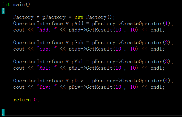
Task: Click 'endl' on the Div output line
Action: 156,87
